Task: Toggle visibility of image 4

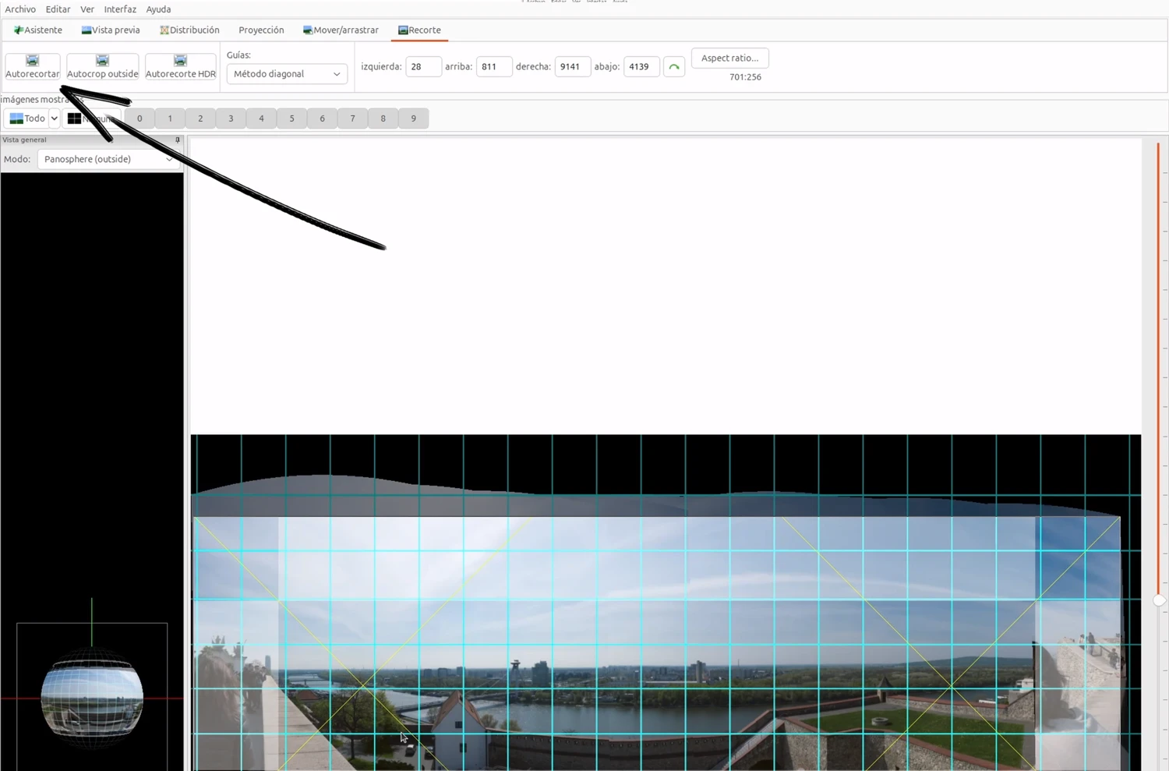Action: pos(261,118)
